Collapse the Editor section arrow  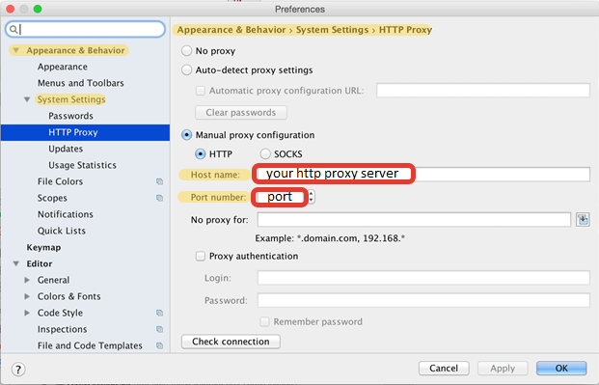tap(16, 263)
